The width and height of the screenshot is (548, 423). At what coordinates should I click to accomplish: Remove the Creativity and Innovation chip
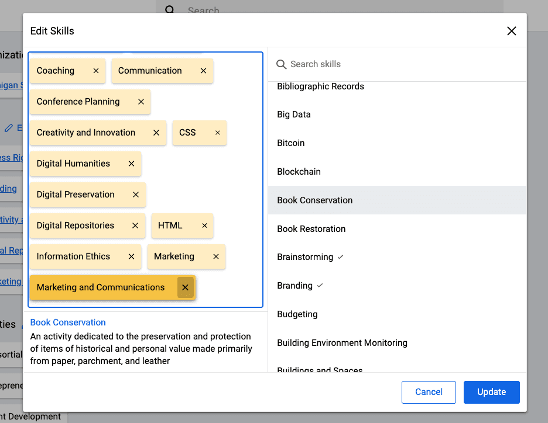pyautogui.click(x=156, y=133)
